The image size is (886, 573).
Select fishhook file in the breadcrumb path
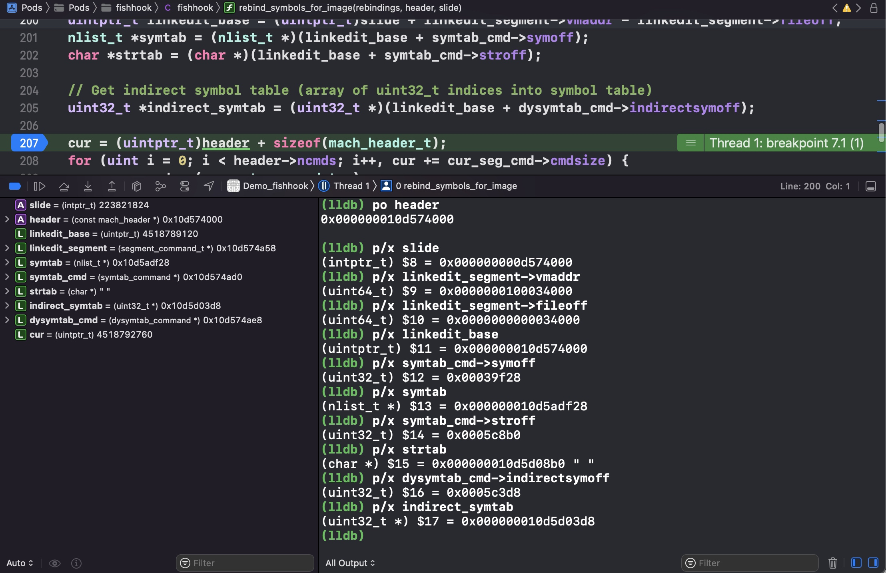click(x=195, y=8)
